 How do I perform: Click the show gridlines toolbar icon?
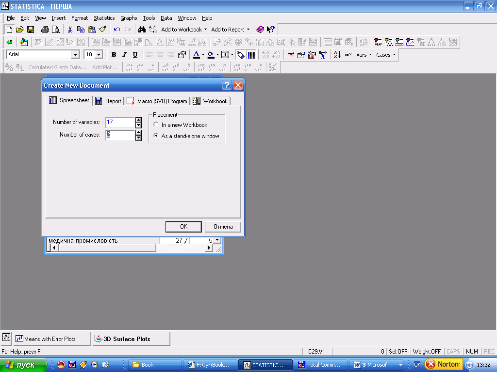tap(251, 55)
